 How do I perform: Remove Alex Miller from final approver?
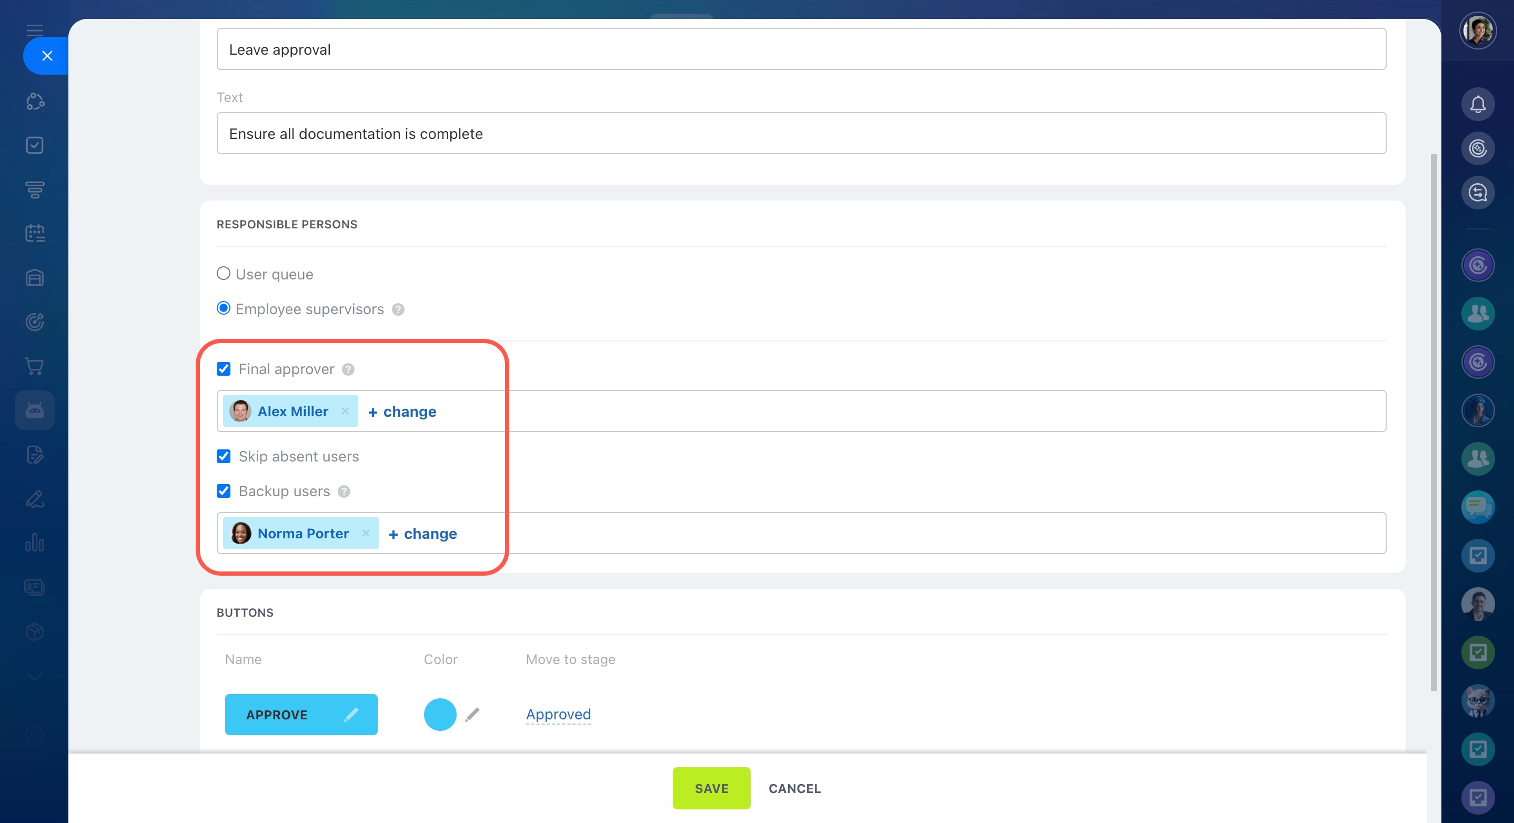(345, 411)
